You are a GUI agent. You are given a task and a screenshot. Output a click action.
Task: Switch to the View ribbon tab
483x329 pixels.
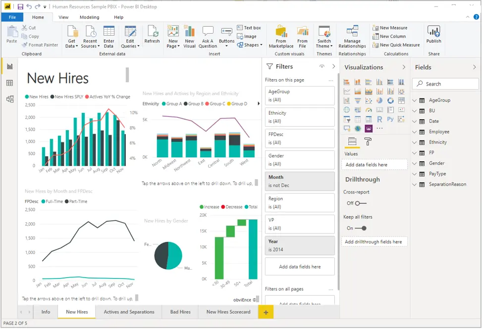point(63,17)
